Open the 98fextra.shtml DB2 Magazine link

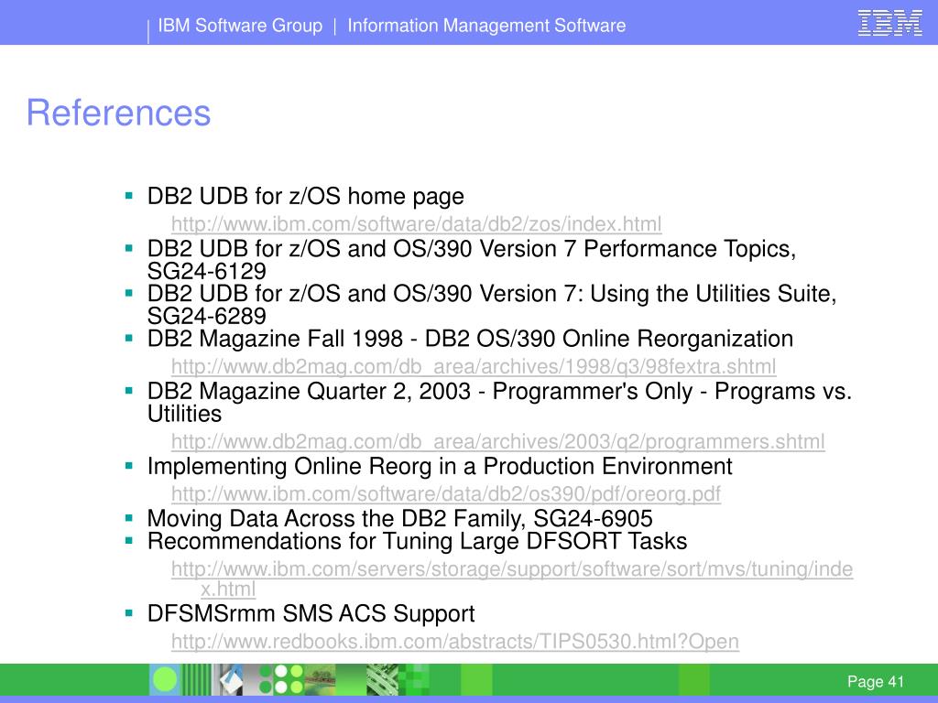tap(474, 366)
